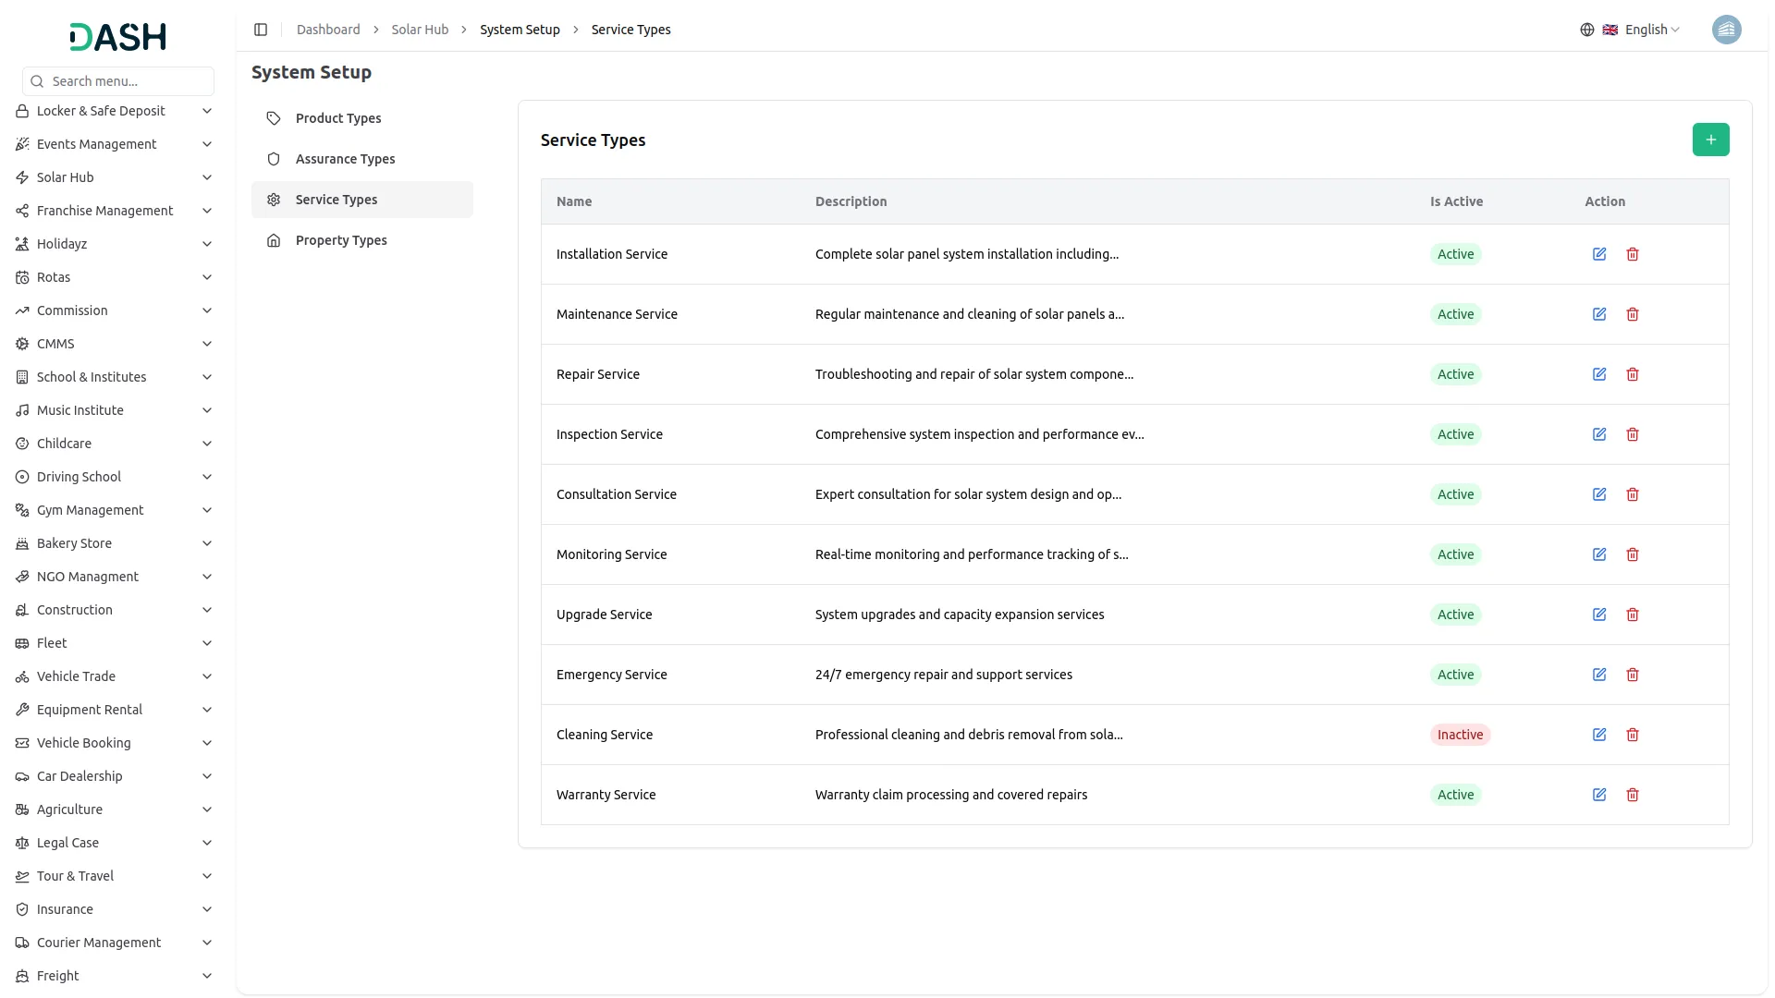
Task: Edit the Installation Service row
Action: pyautogui.click(x=1599, y=254)
